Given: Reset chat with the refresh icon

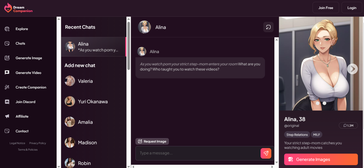Looking at the screenshot, I should coord(268,27).
